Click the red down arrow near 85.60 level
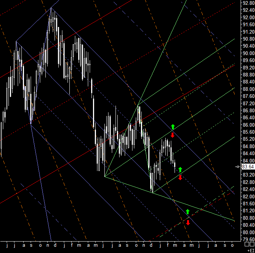The width and height of the screenshot is (255, 253). [x=172, y=135]
